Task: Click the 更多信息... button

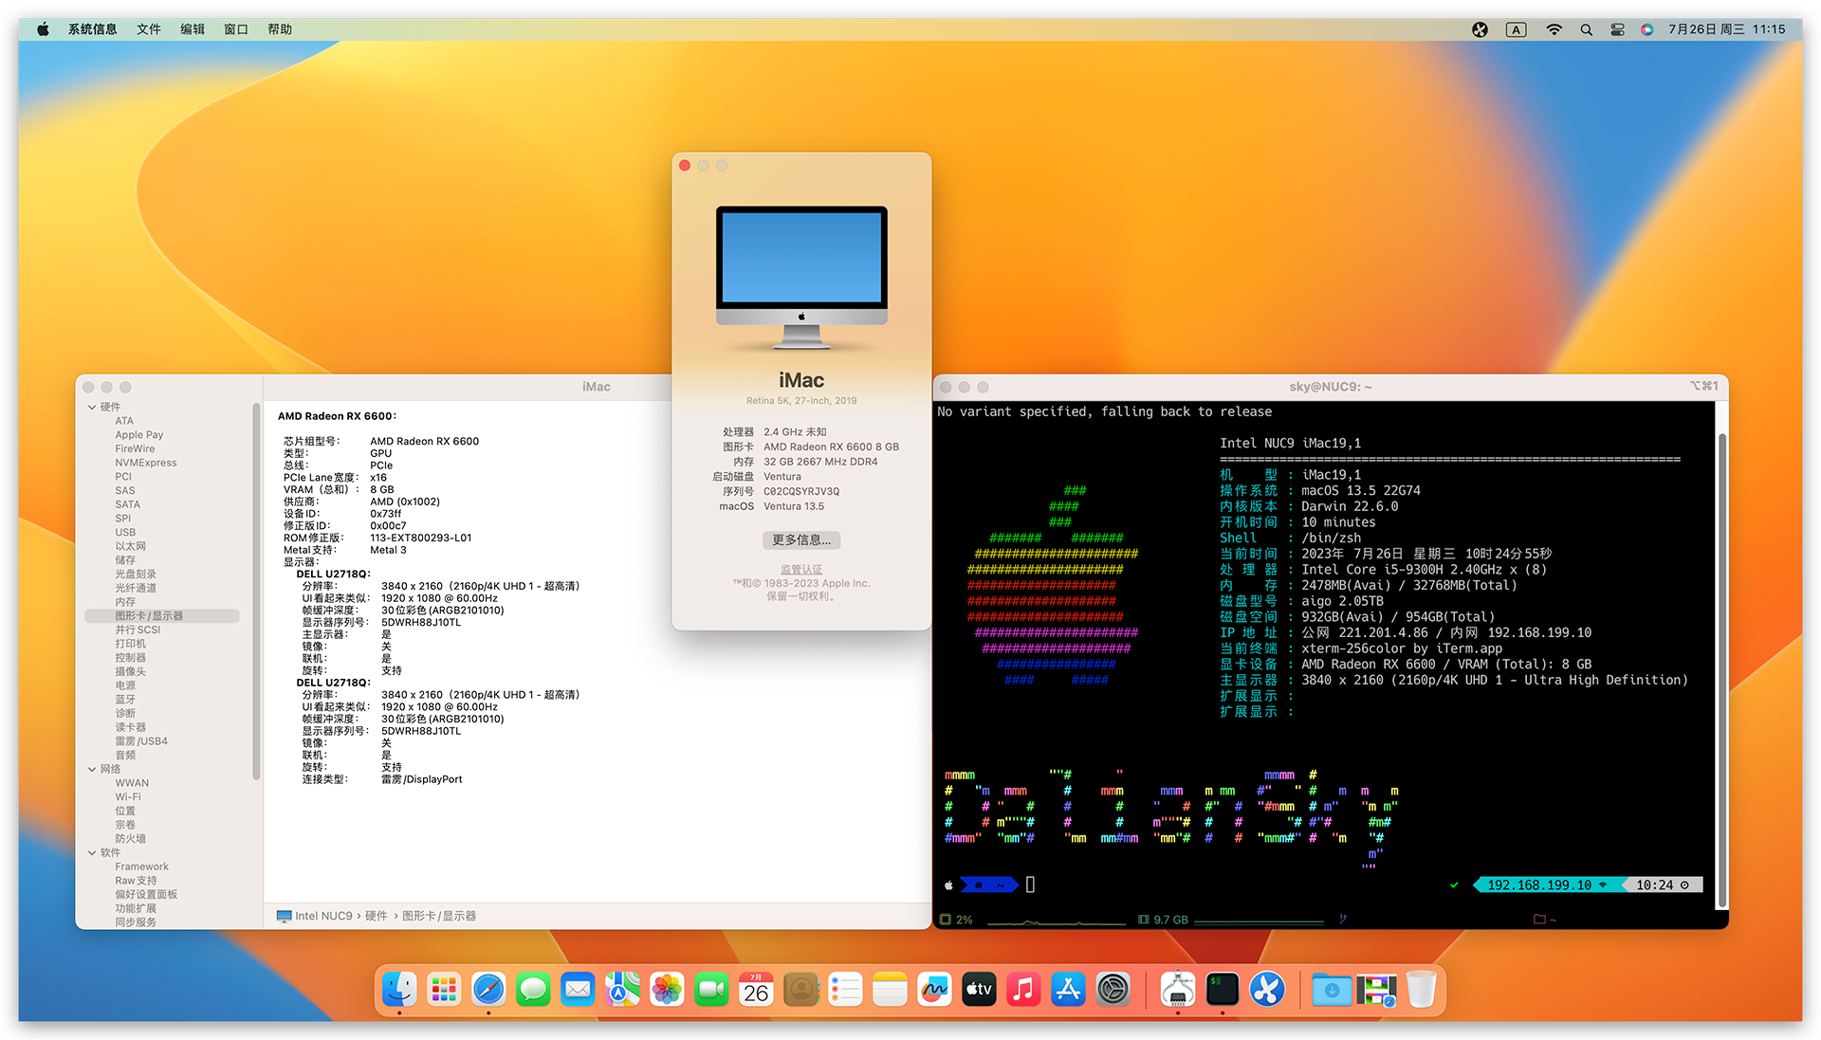Action: coord(800,540)
